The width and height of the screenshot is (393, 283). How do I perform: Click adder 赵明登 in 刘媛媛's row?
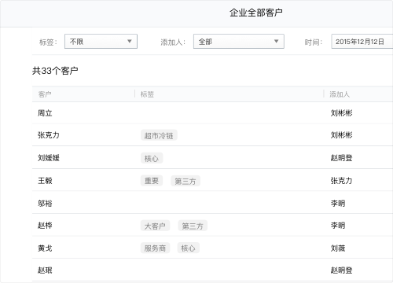[341, 158]
